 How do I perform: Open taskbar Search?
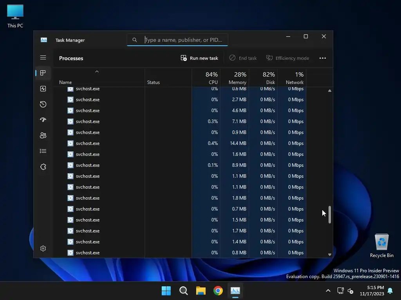pos(183,291)
